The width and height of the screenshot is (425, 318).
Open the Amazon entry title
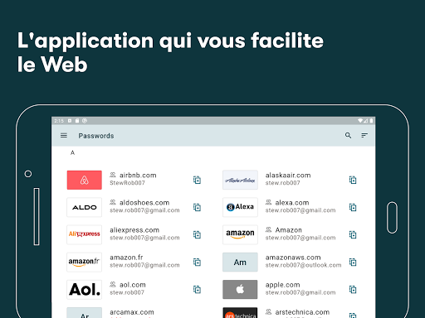tap(289, 230)
